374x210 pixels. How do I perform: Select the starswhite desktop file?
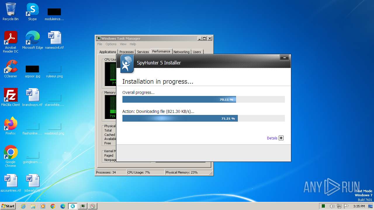click(54, 100)
